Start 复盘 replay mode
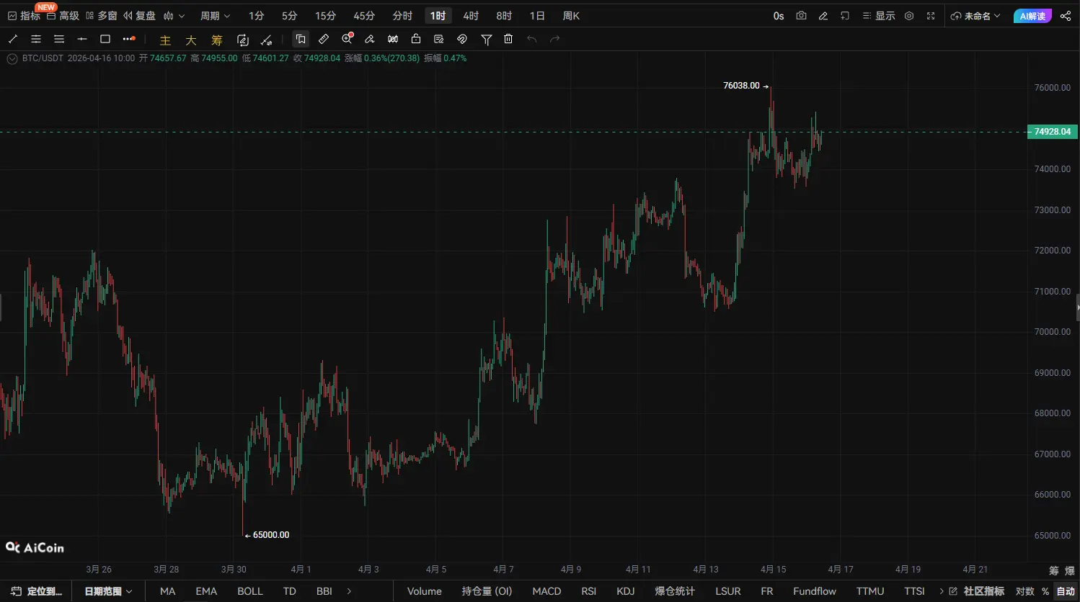Image resolution: width=1080 pixels, height=602 pixels. [x=139, y=16]
